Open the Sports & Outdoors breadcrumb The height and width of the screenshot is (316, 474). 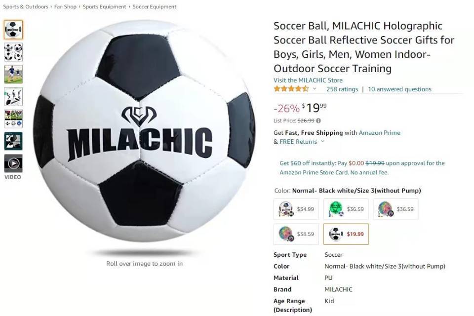coord(26,6)
